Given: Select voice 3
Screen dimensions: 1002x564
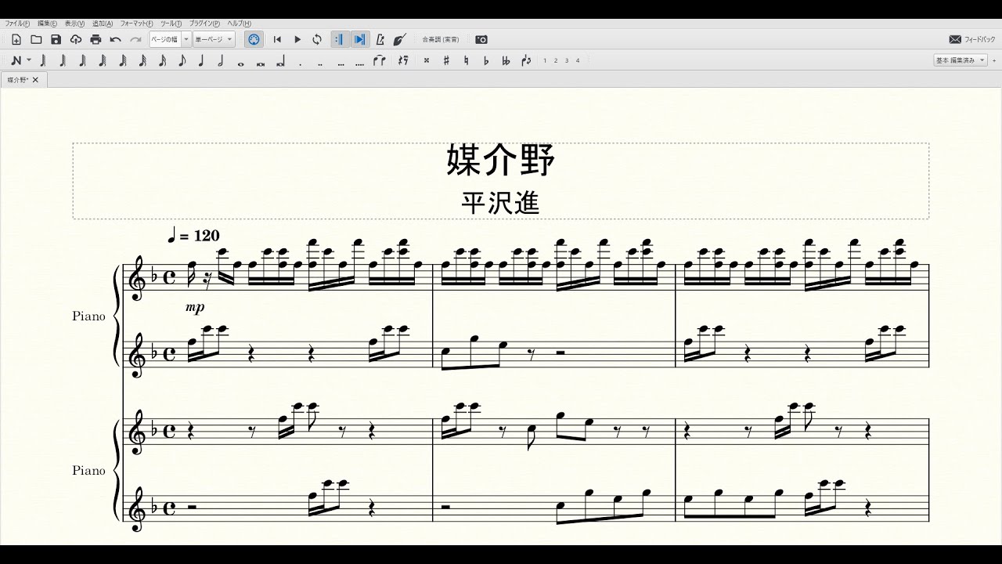Looking at the screenshot, I should (x=567, y=60).
